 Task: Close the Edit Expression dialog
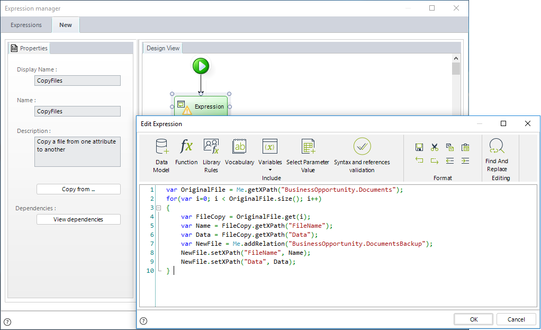click(x=528, y=123)
